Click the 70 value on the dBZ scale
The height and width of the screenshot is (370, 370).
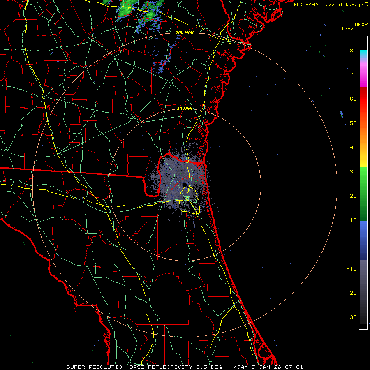pos(353,75)
